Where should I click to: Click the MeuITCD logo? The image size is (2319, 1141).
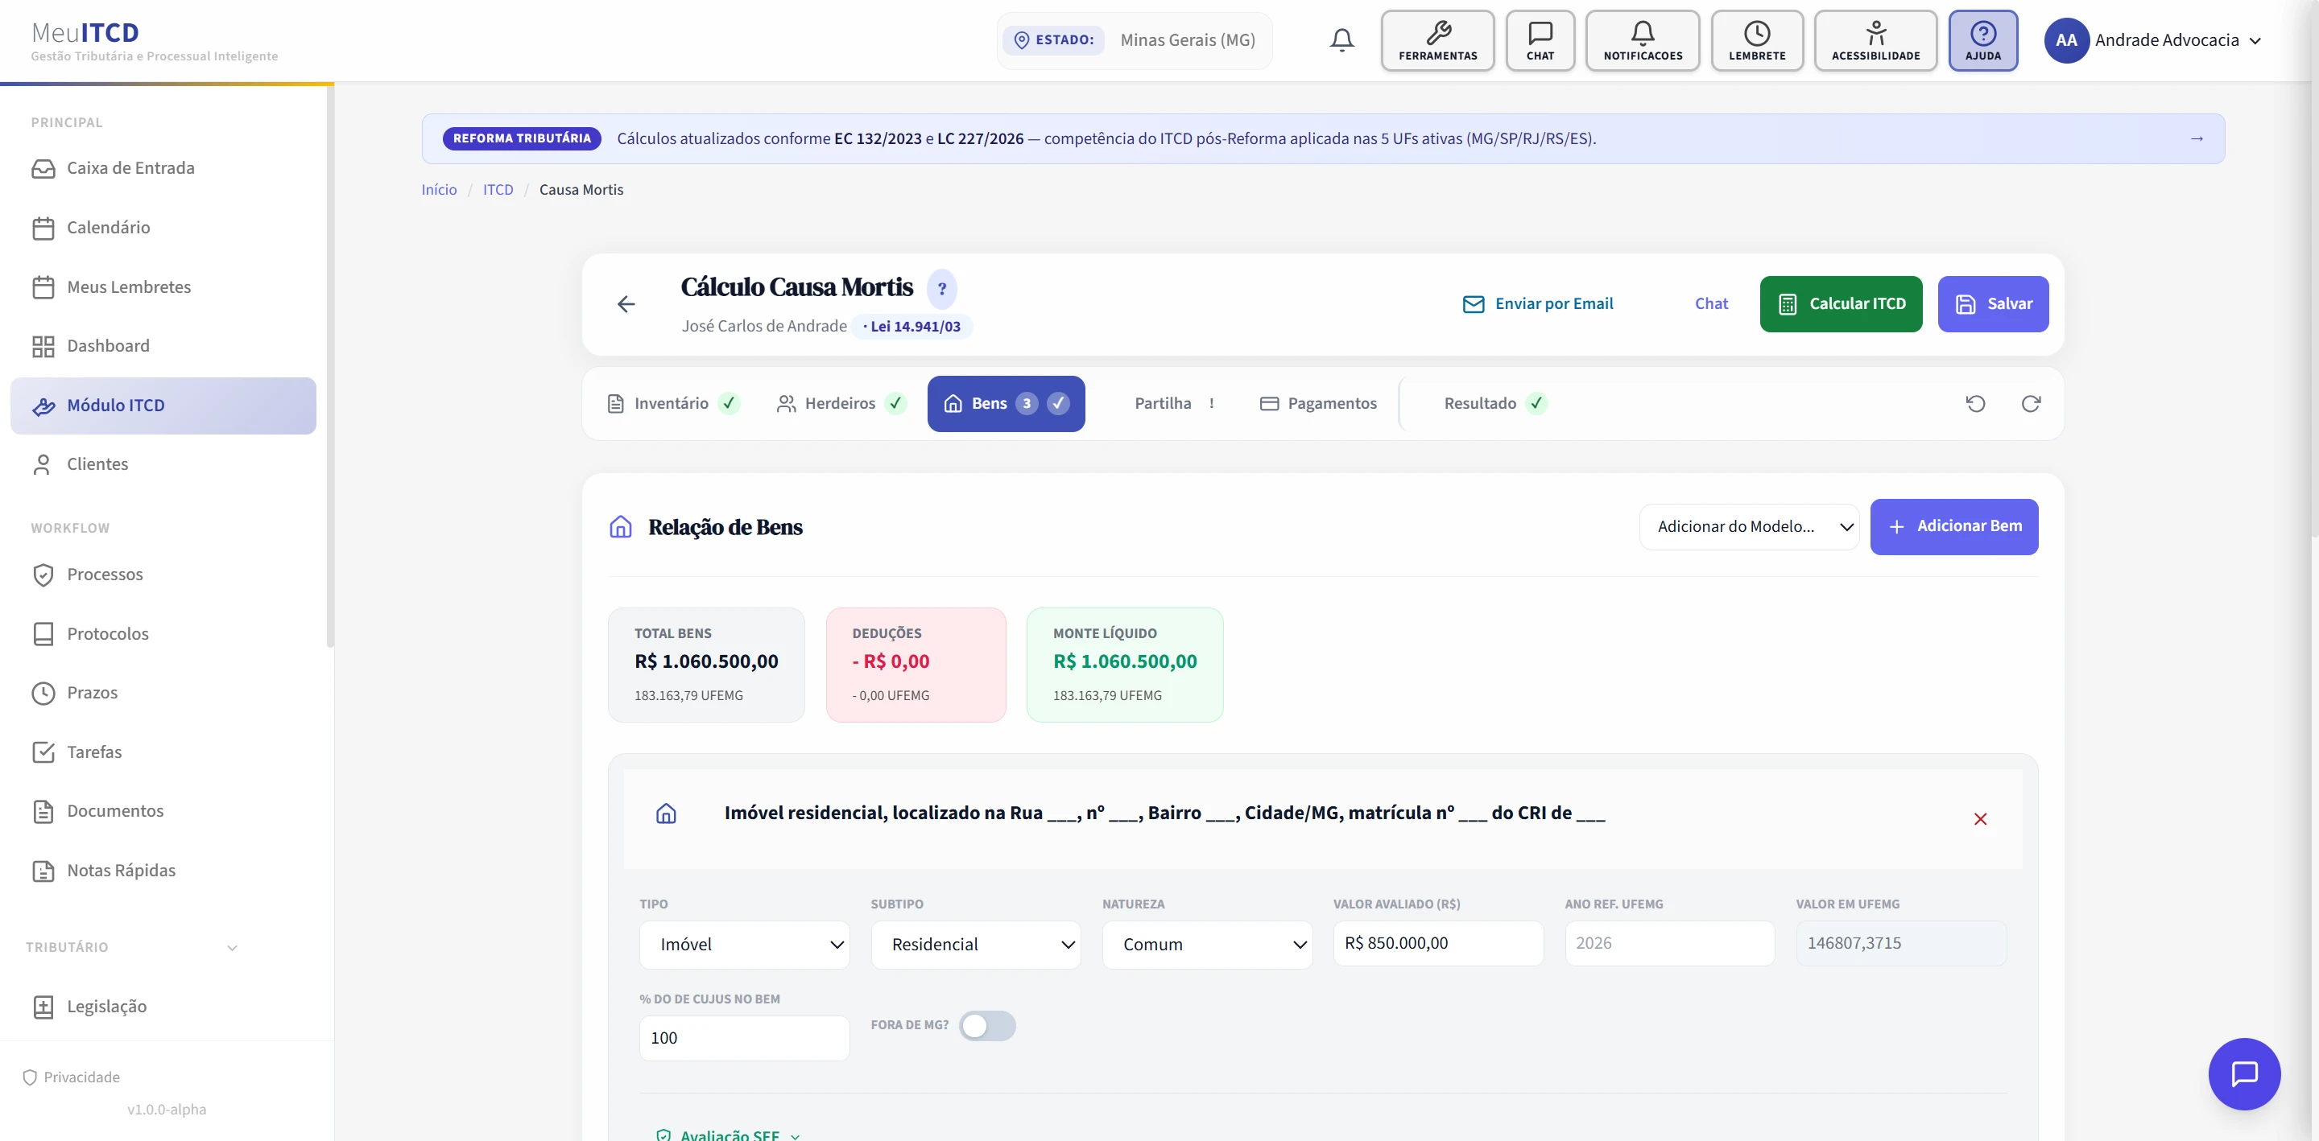tap(85, 33)
